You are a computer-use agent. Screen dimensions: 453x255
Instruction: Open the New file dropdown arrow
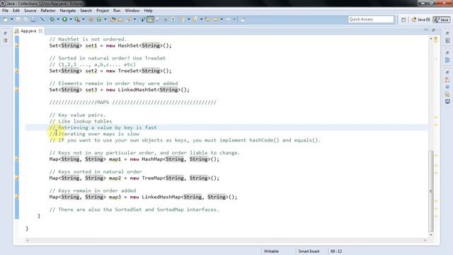(x=11, y=19)
